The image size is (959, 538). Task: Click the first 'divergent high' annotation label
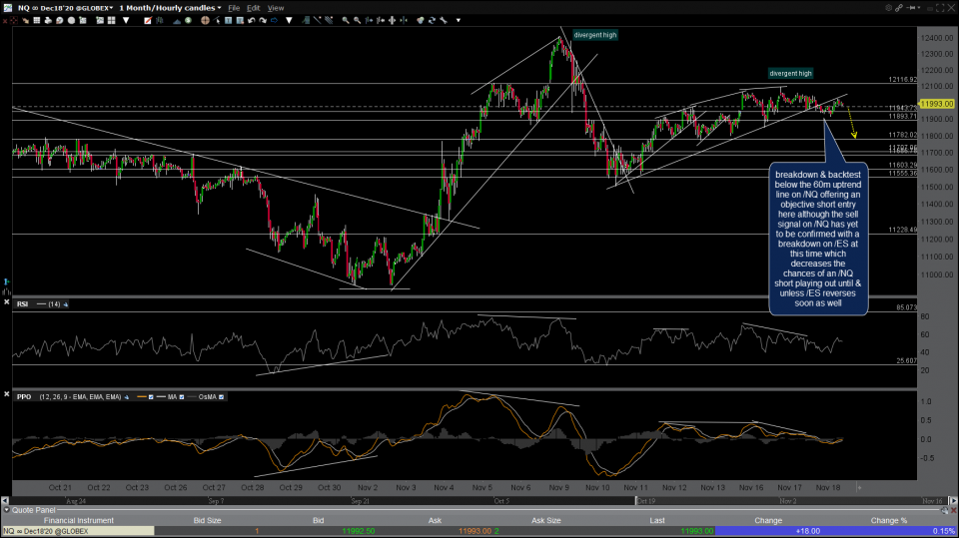(x=595, y=35)
